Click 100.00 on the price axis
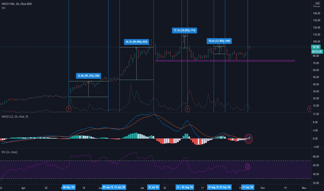The image size is (324, 191). (x=316, y=42)
